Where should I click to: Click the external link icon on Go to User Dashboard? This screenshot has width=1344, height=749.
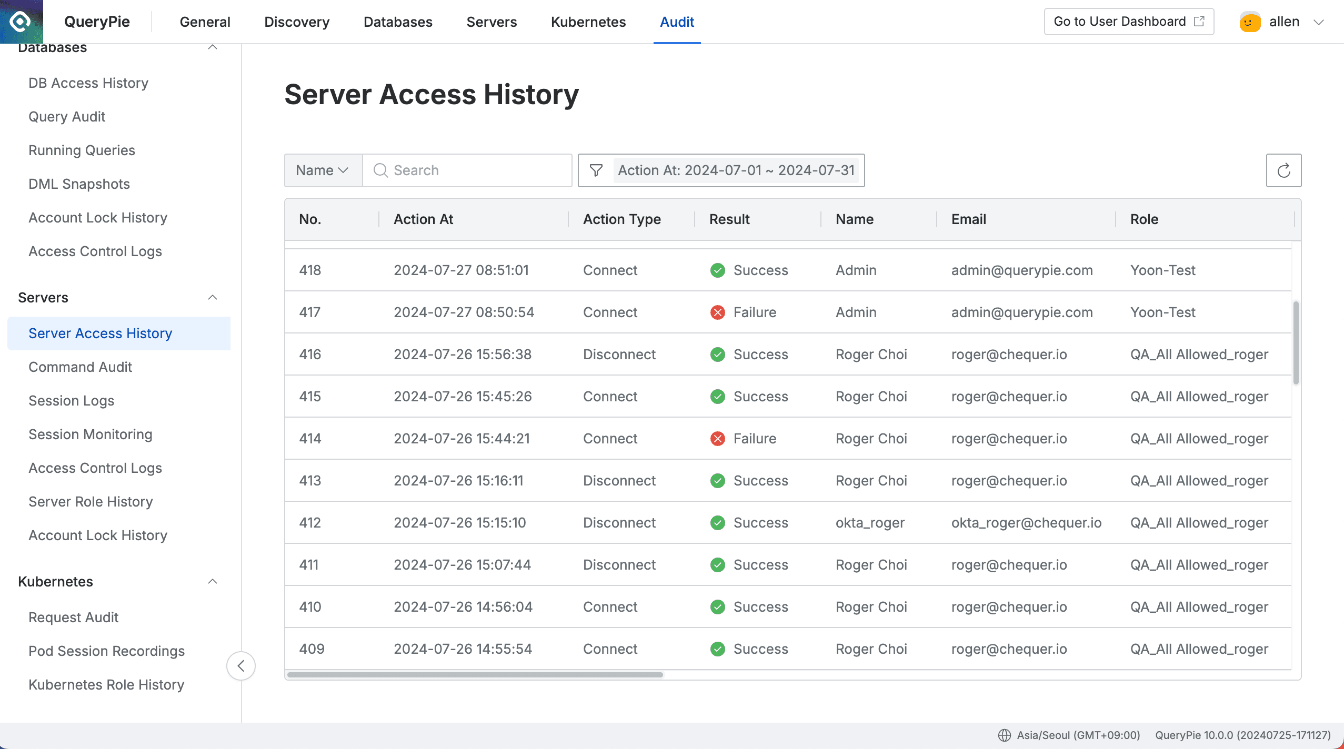tap(1199, 21)
